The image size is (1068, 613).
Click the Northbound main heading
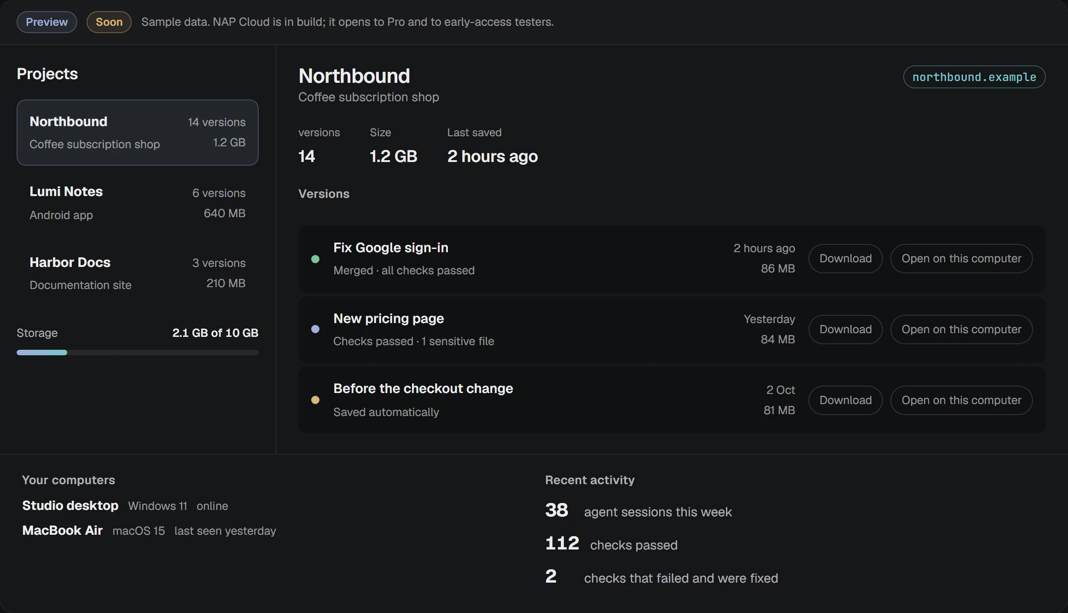tap(354, 76)
